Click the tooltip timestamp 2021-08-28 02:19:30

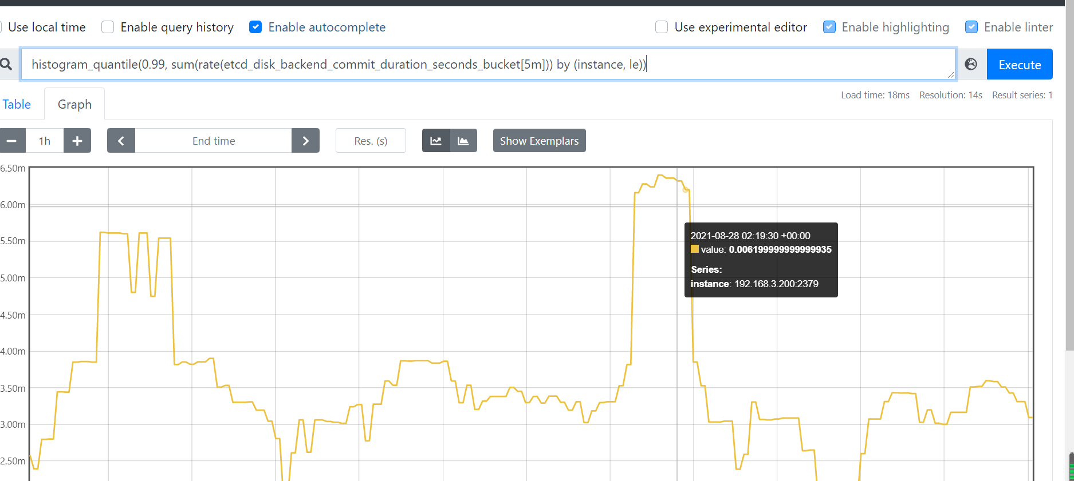click(x=750, y=236)
